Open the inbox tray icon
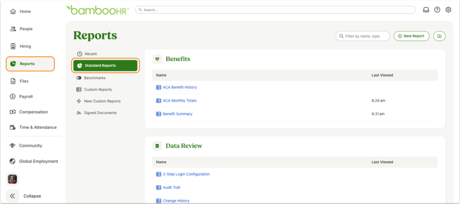460x204 pixels. pos(426,10)
